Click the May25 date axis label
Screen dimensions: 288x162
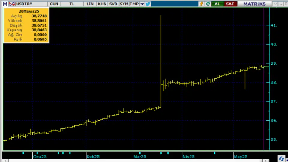(x=241, y=157)
